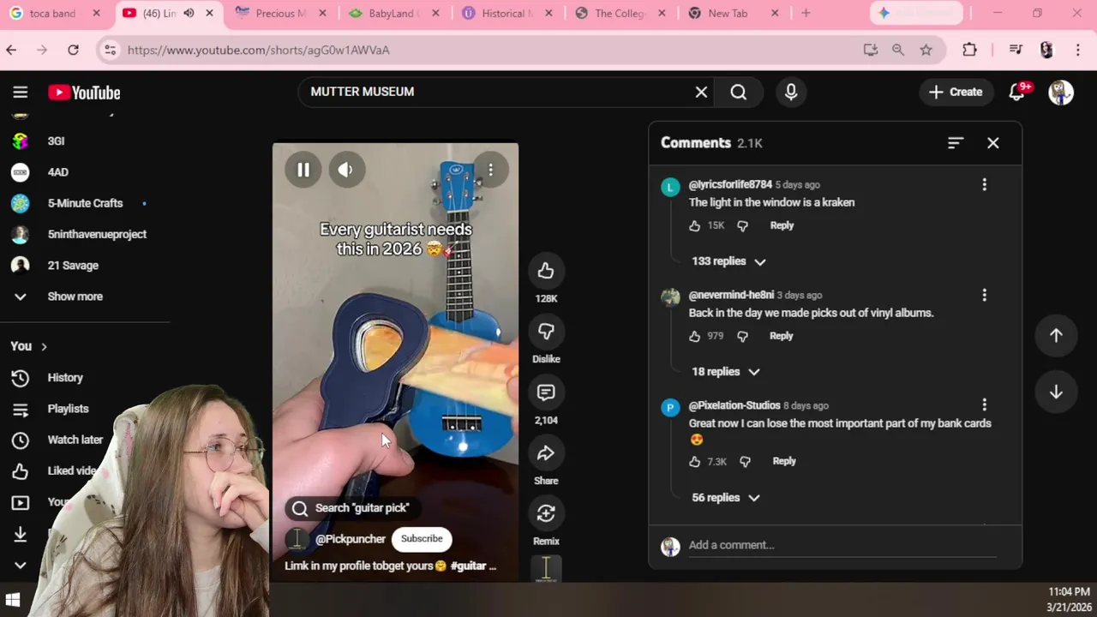Pause the playing Short
Image resolution: width=1097 pixels, height=617 pixels.
(303, 170)
